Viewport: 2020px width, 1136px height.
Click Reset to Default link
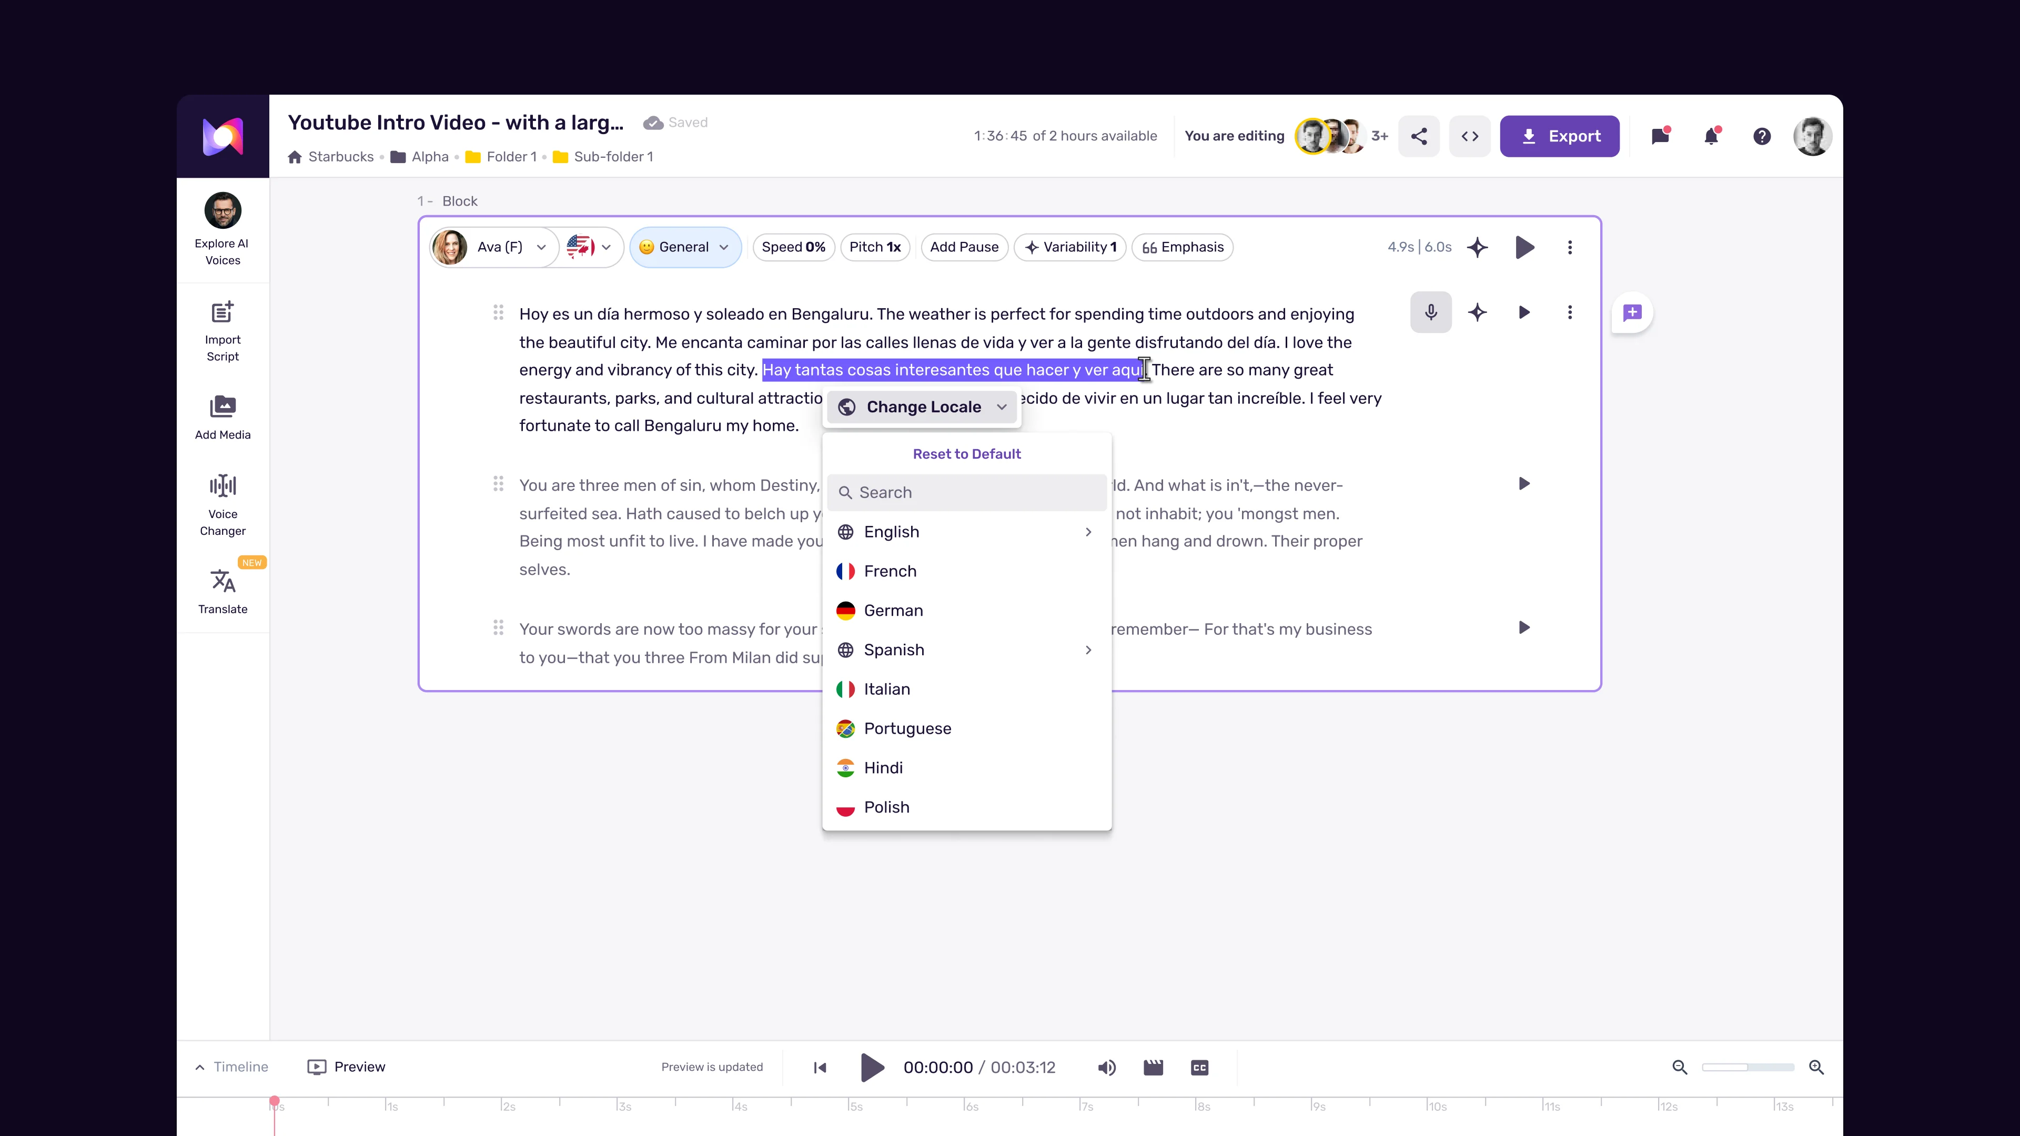tap(966, 454)
